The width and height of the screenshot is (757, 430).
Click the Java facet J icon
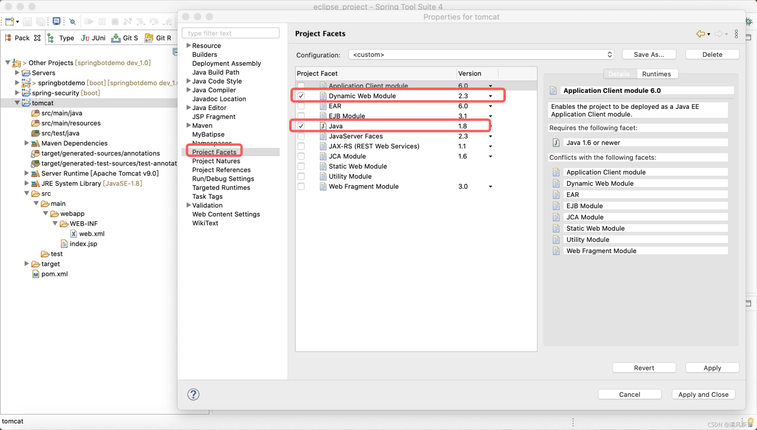(323, 126)
